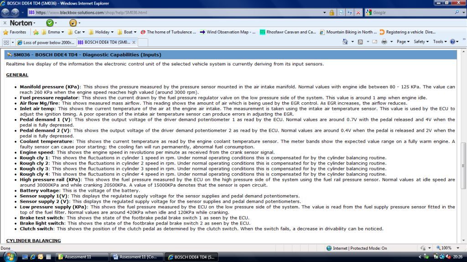Refresh the page using the refresh icon
This screenshot has height=262, width=467.
click(350, 12)
